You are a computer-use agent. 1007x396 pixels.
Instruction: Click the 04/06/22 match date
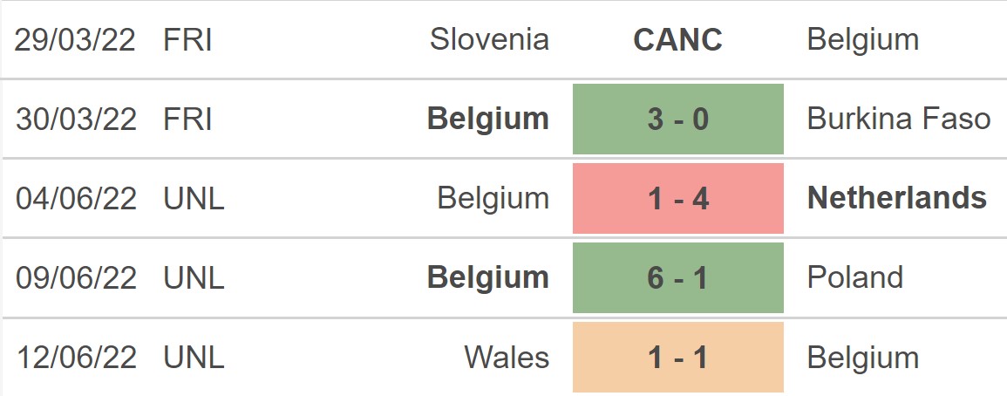pyautogui.click(x=76, y=198)
